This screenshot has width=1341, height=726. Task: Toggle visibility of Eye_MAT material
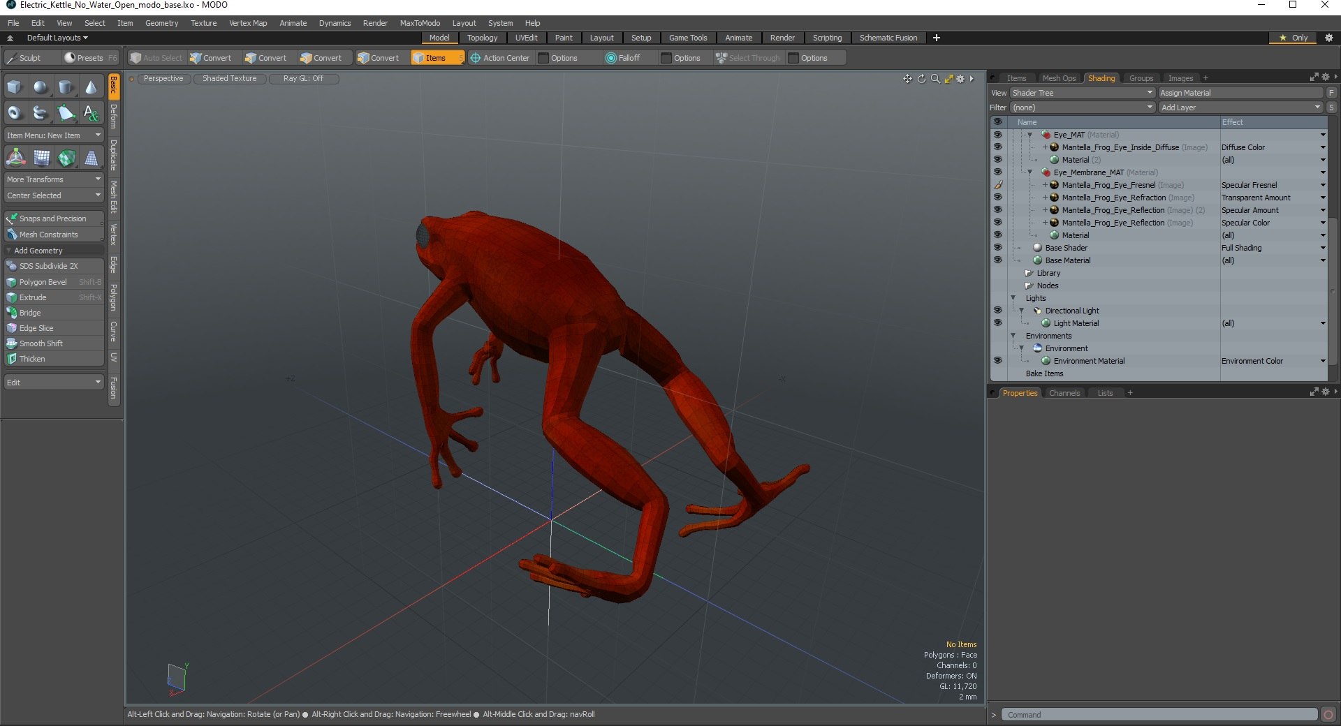pos(997,135)
